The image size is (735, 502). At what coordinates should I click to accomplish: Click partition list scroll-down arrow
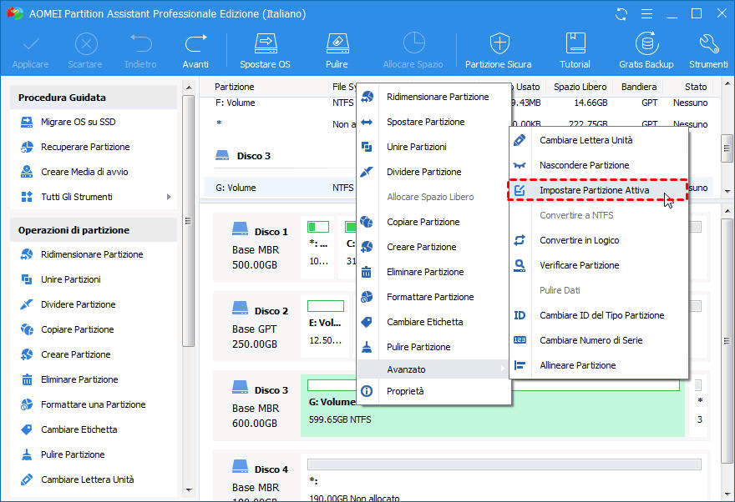727,191
